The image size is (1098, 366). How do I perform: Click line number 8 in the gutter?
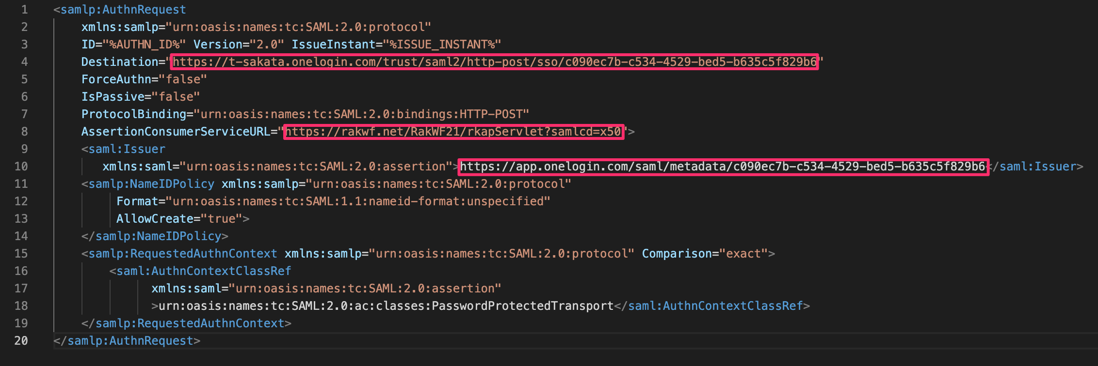click(x=24, y=132)
